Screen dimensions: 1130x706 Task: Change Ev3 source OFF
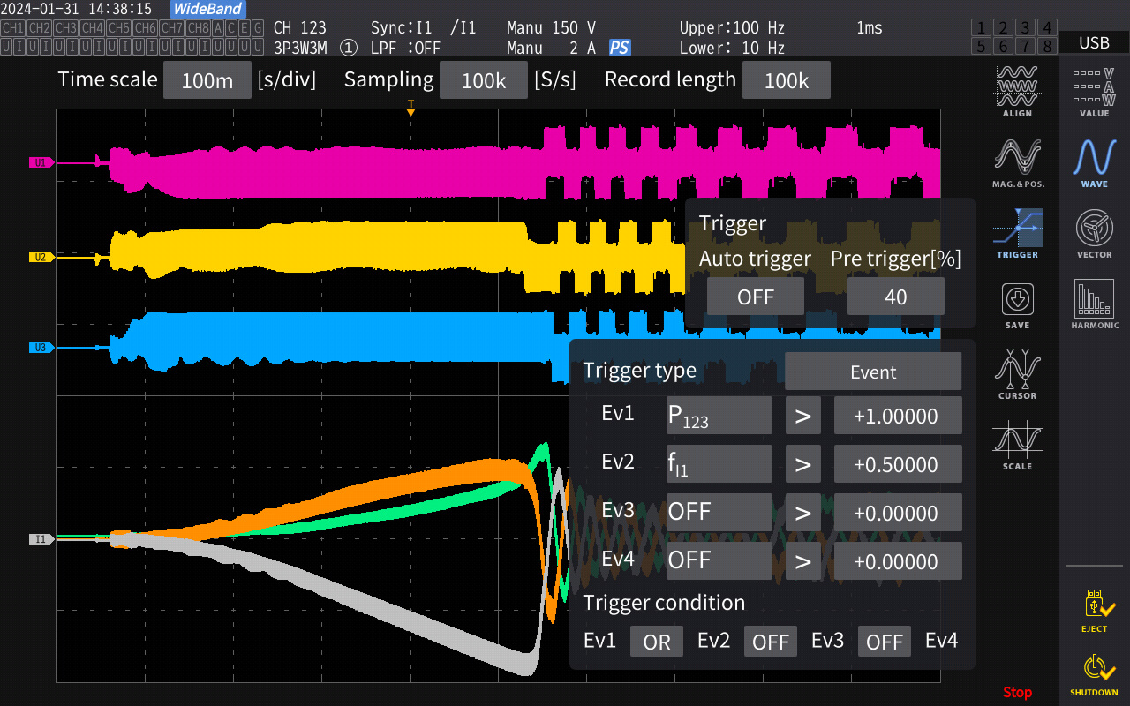pos(719,512)
